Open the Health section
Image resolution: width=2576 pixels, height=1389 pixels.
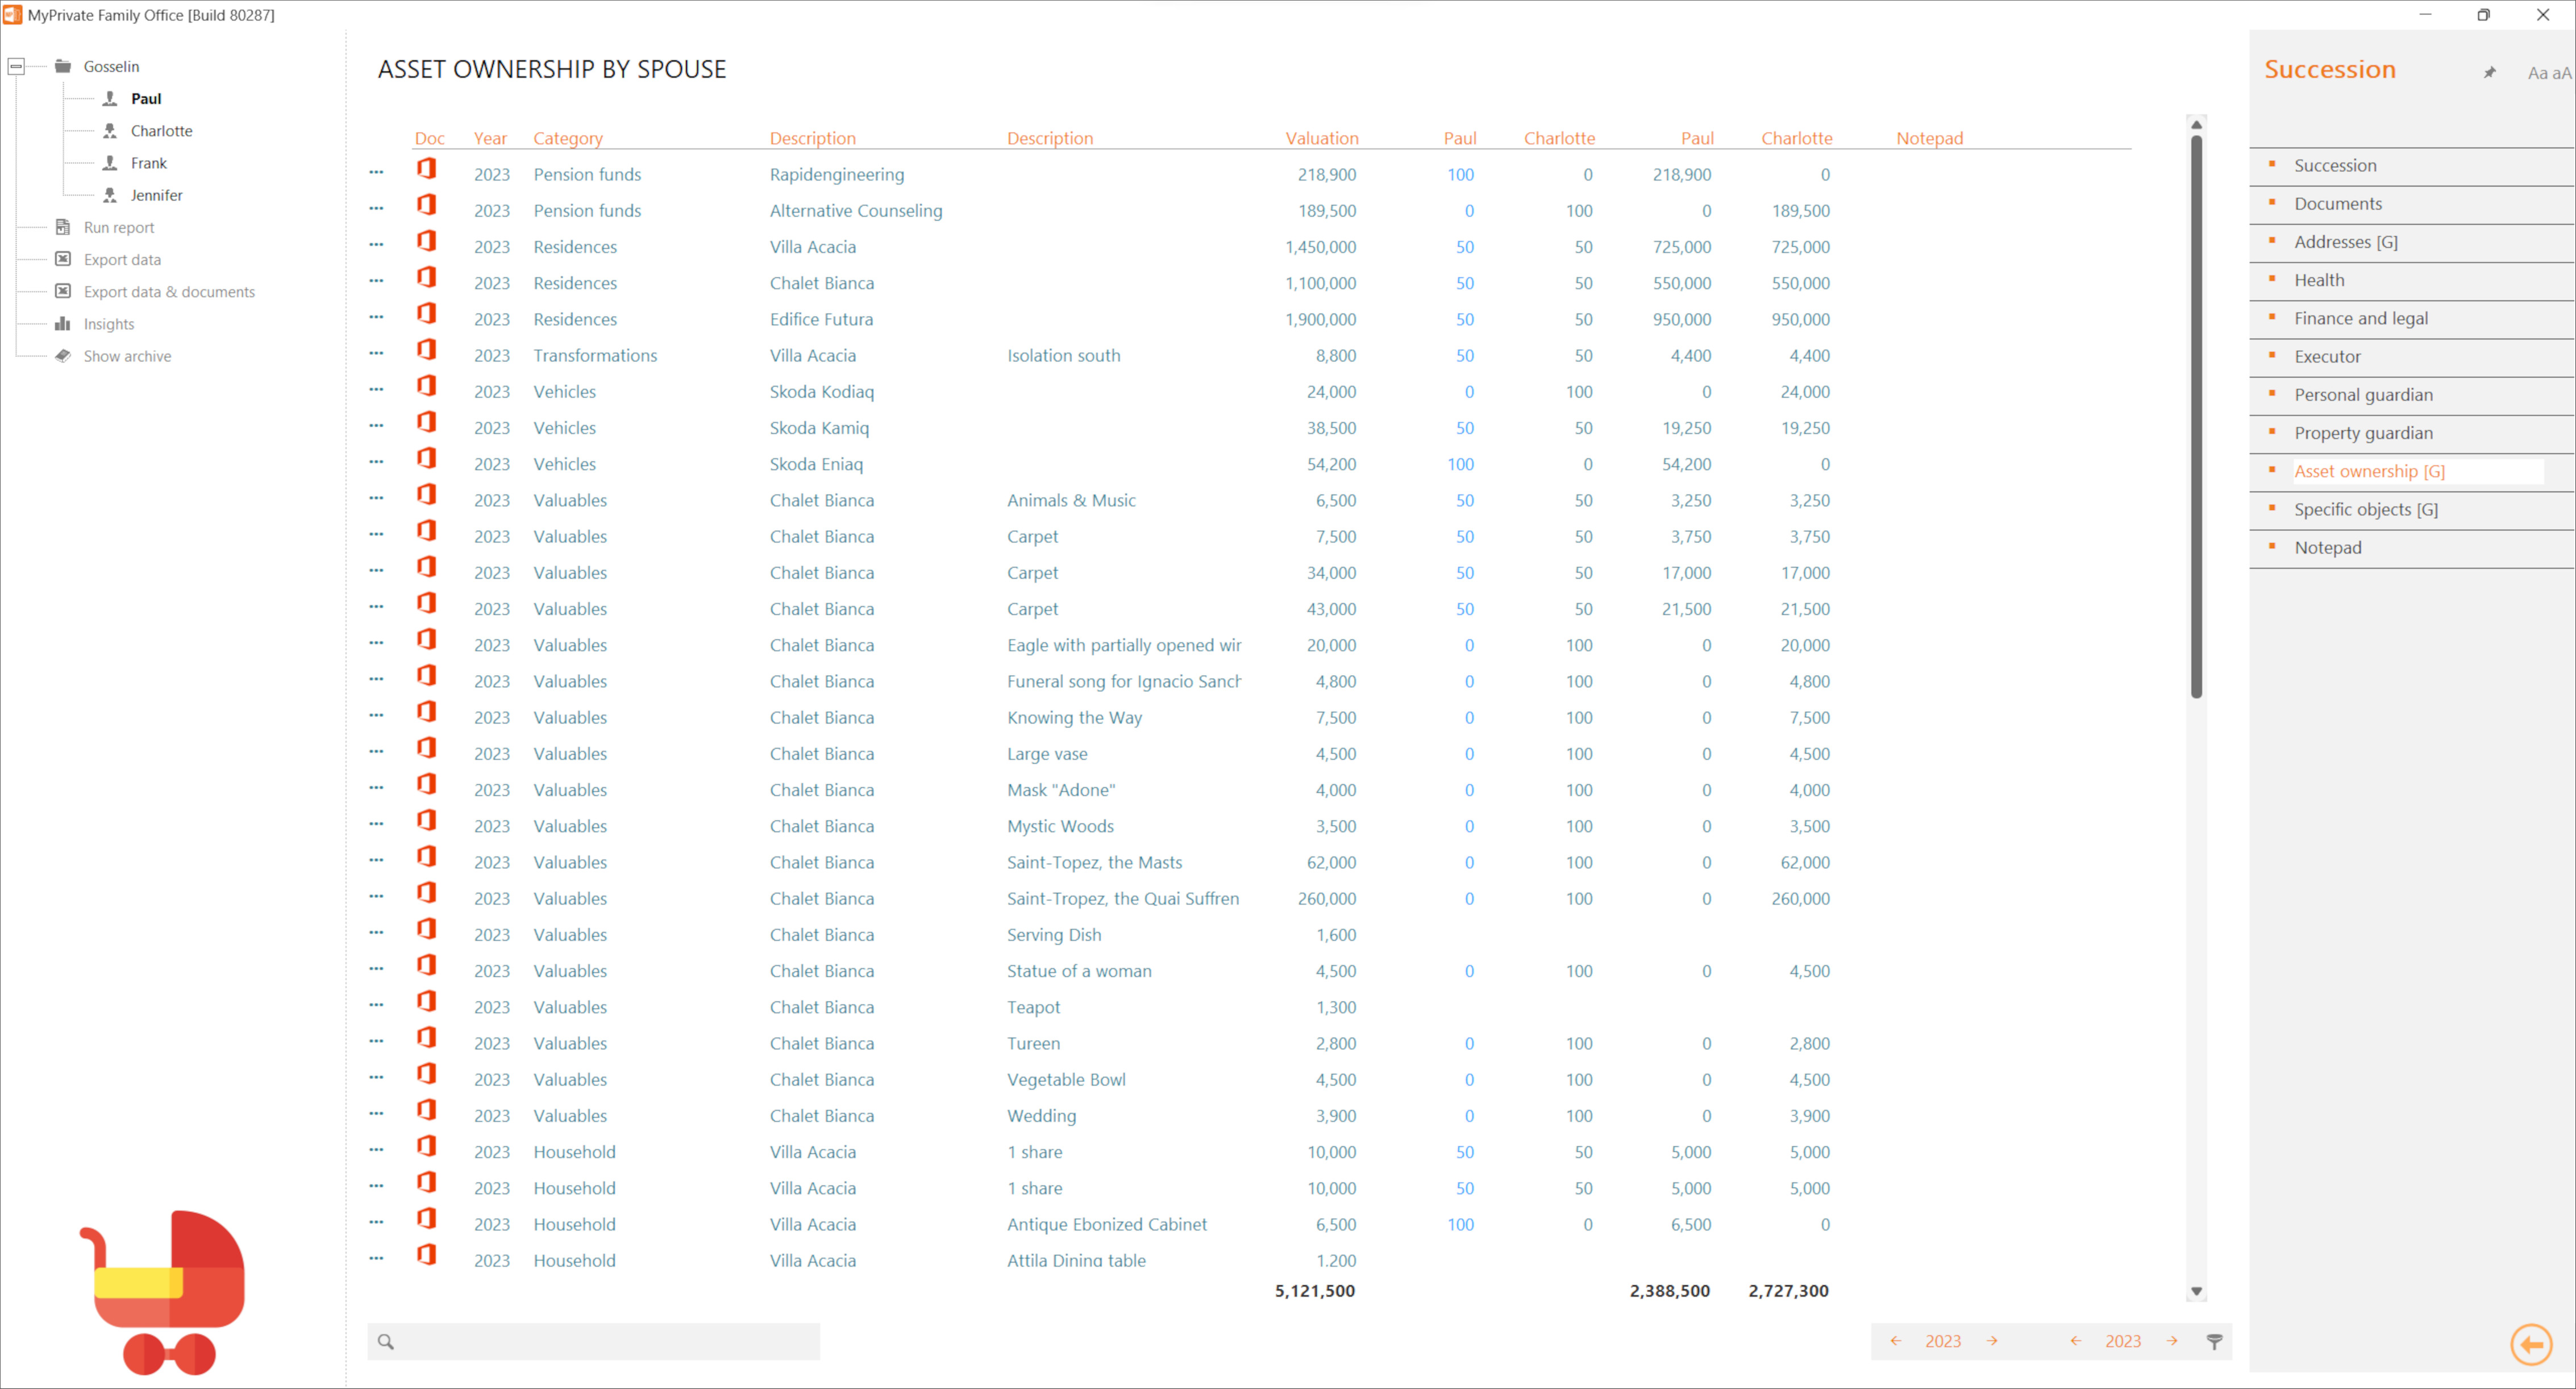[2319, 279]
